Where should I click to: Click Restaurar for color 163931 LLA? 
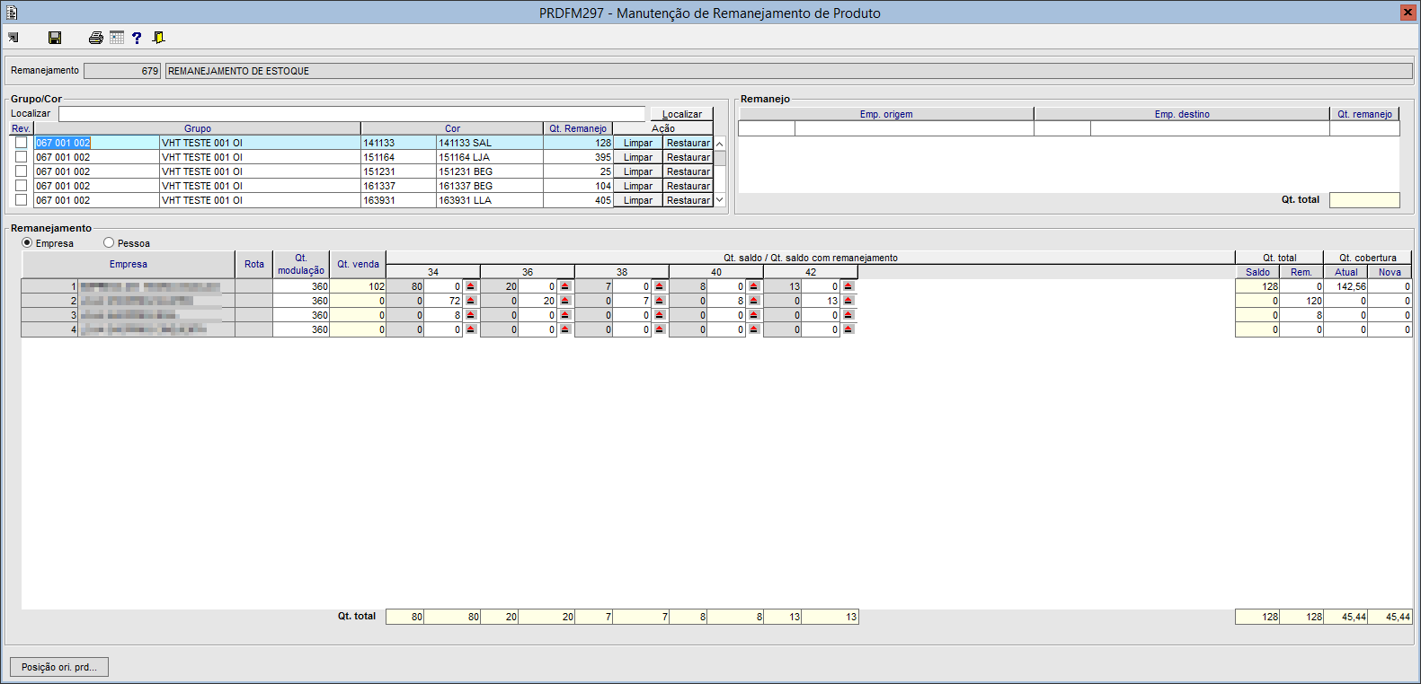(688, 200)
